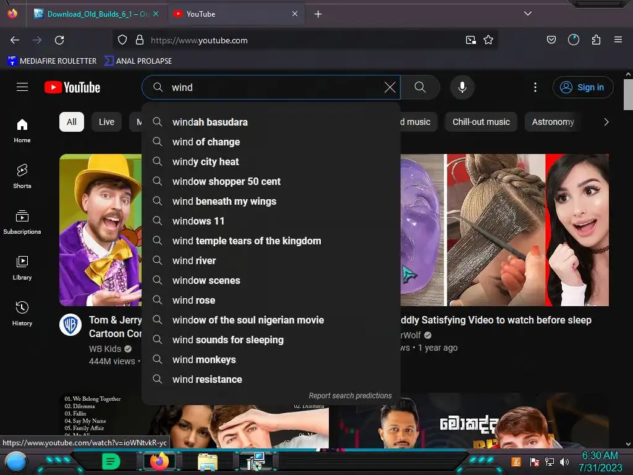Open Shorts from the sidebar
Image resolution: width=633 pixels, height=475 pixels.
(x=22, y=176)
